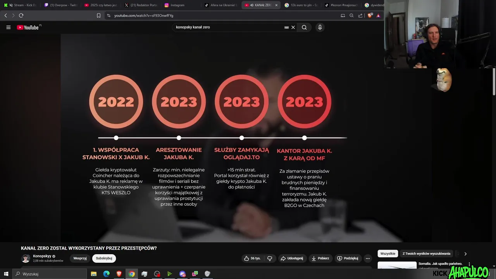The width and height of the screenshot is (496, 279).
Task: Click the 'Subskrybuj' subscribe button
Action: 104,258
